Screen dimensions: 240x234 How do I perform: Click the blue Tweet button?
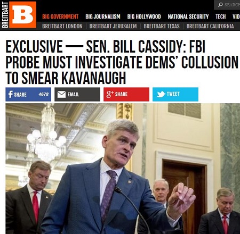click(x=175, y=94)
